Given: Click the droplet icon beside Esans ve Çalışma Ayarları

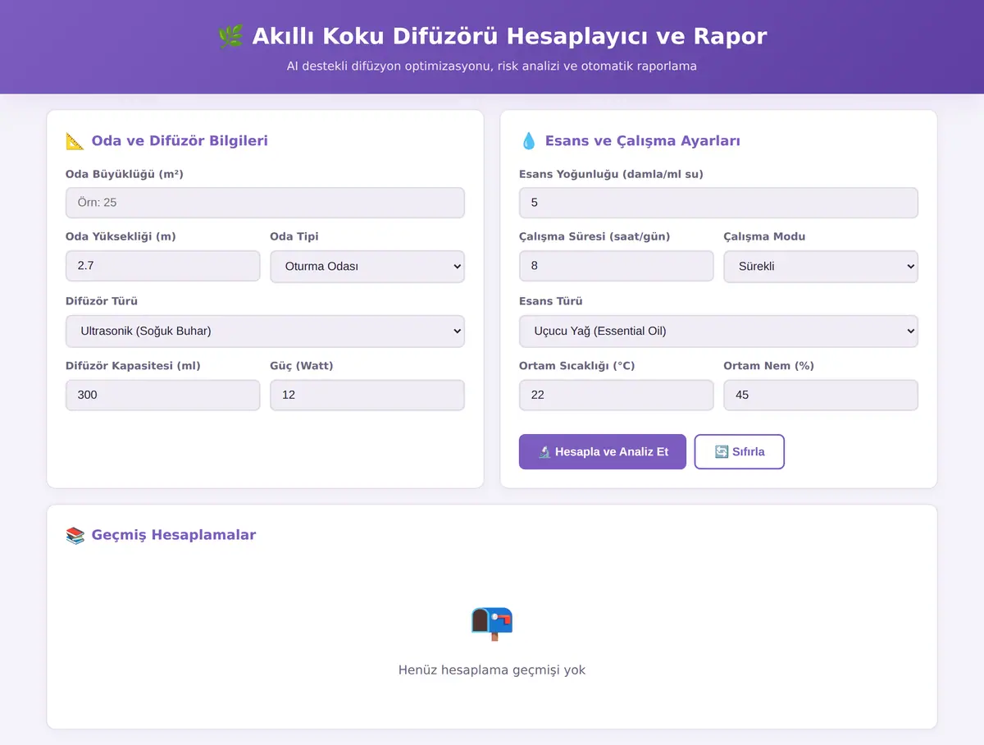Looking at the screenshot, I should pyautogui.click(x=528, y=141).
